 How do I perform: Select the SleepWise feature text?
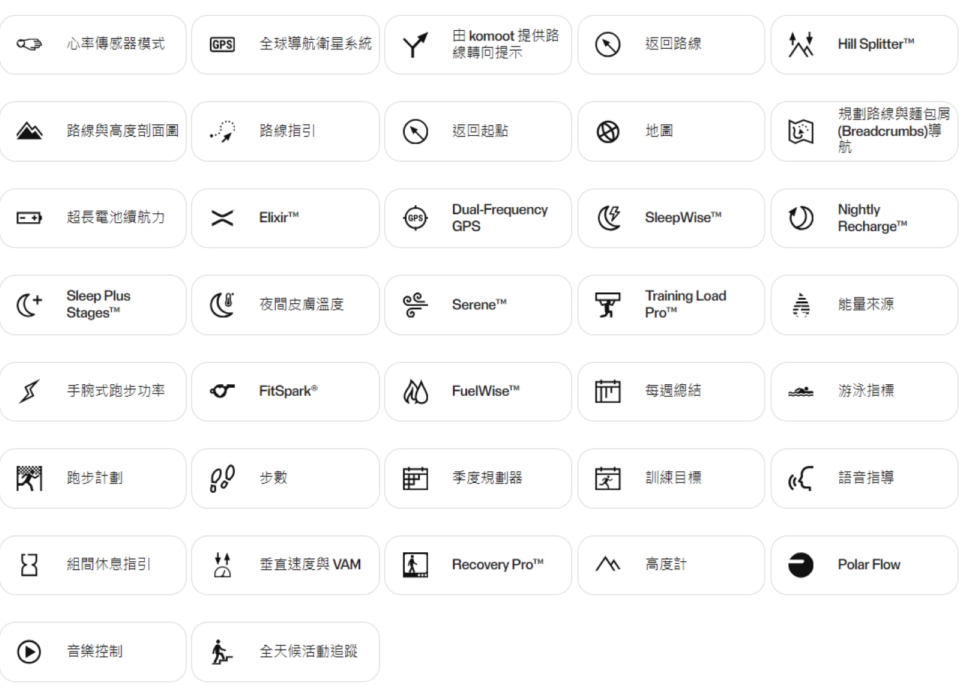pyautogui.click(x=683, y=217)
